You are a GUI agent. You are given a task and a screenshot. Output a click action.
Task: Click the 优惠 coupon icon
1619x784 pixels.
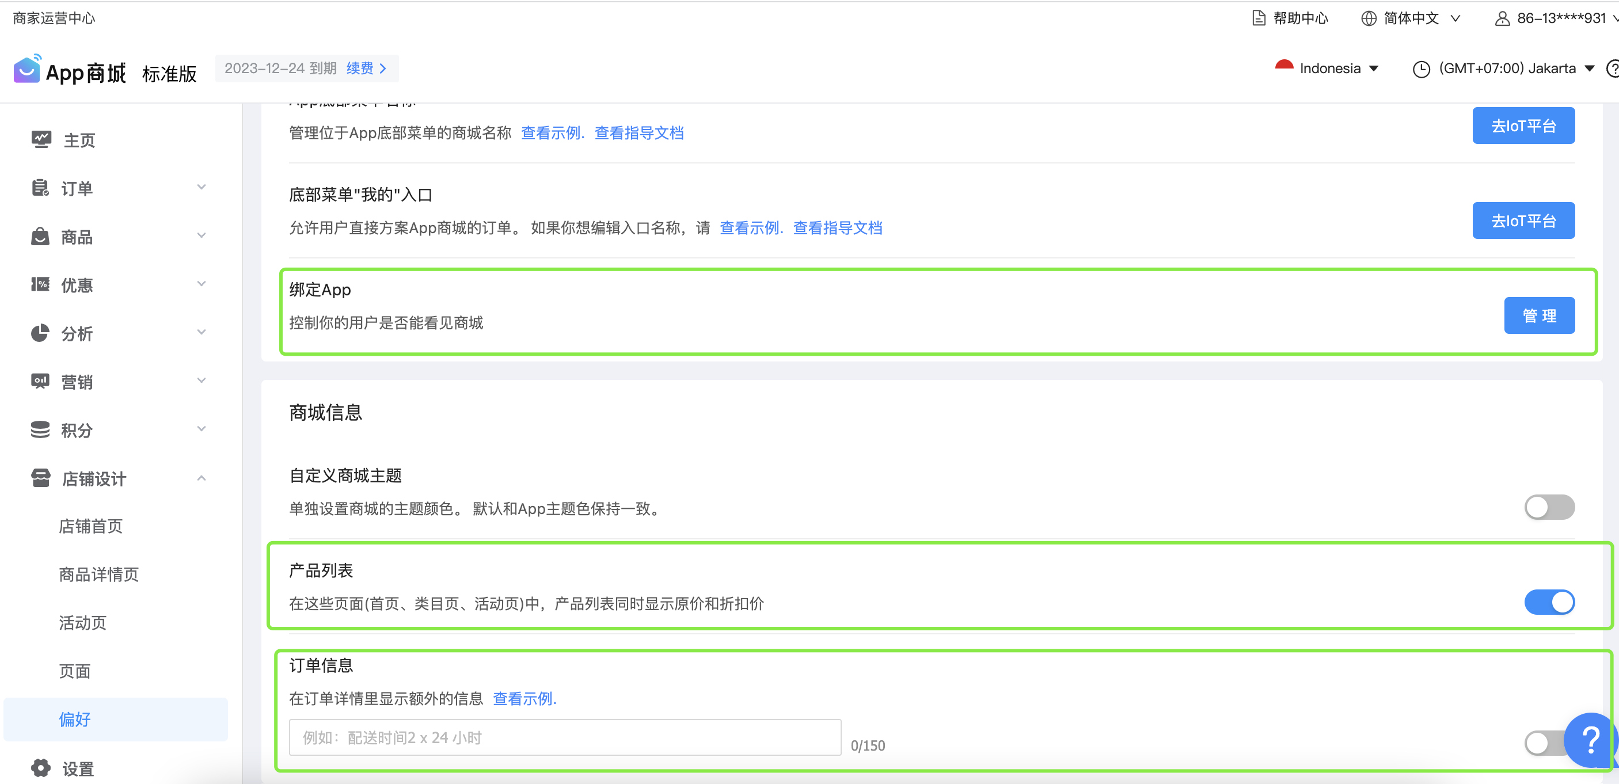coord(40,284)
